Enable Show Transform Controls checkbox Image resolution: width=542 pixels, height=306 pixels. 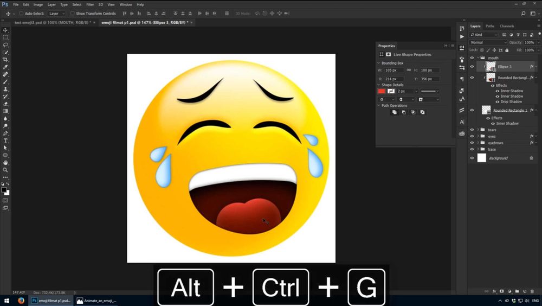72,14
